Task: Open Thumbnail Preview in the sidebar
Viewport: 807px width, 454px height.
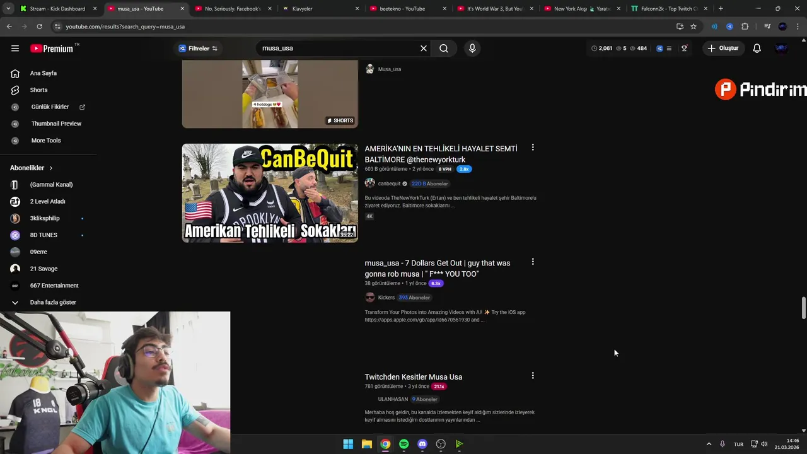Action: coord(56,124)
